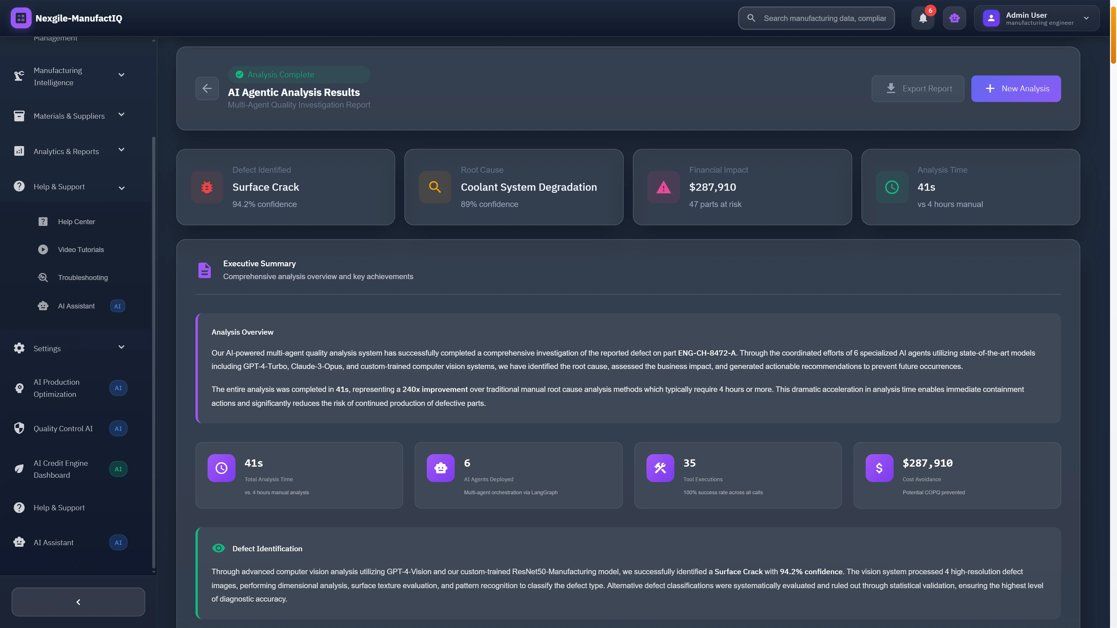
Task: Click the AI Assistant robot icon in header
Action: (954, 18)
